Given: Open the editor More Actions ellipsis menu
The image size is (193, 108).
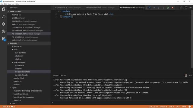Looking at the screenshot, I should point(190,7).
